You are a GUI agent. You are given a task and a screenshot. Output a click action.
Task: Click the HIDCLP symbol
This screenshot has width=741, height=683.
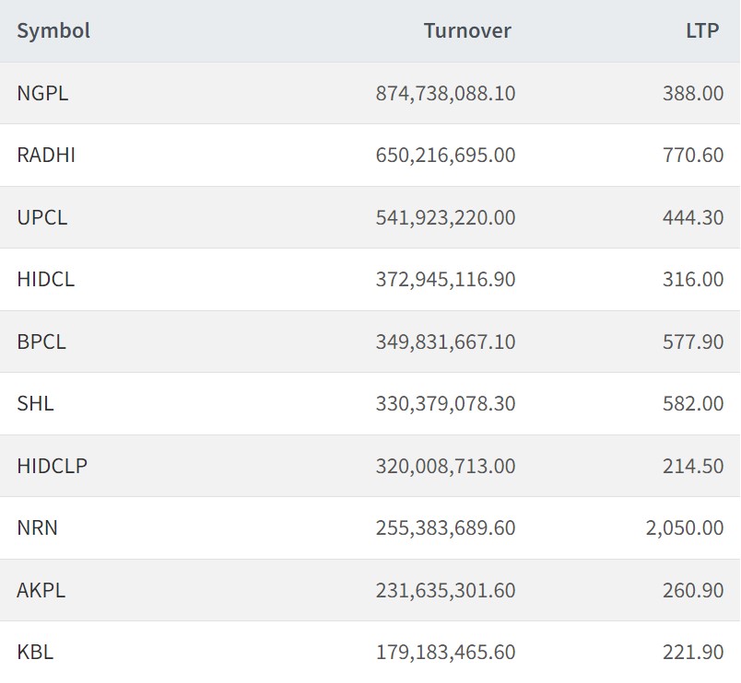pyautogui.click(x=52, y=466)
